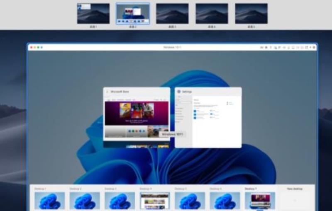Select the highlighted 桌面 2 space thumbnail

[x=133, y=14]
